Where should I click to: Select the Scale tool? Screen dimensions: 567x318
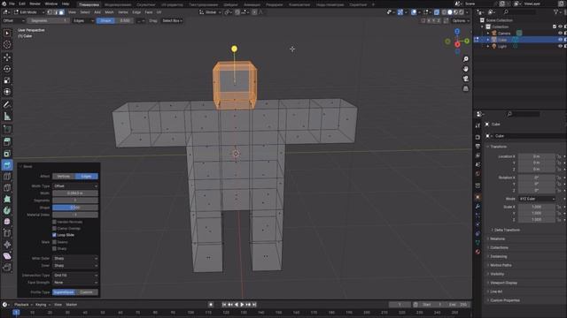click(x=7, y=80)
